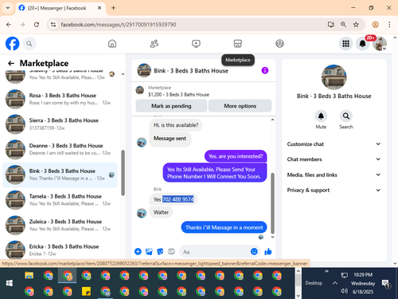Open the Video (Watch) icon
This screenshot has height=299, width=398.
point(196,44)
